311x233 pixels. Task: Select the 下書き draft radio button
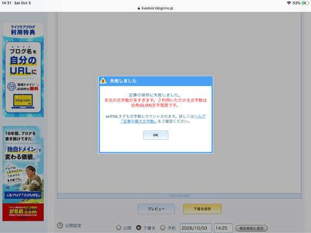[x=139, y=228]
